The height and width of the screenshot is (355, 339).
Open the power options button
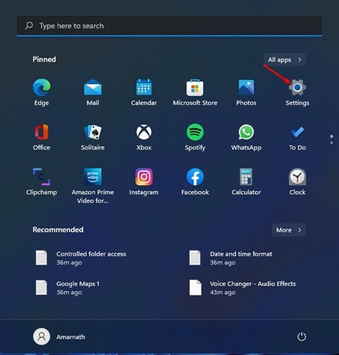pos(301,337)
